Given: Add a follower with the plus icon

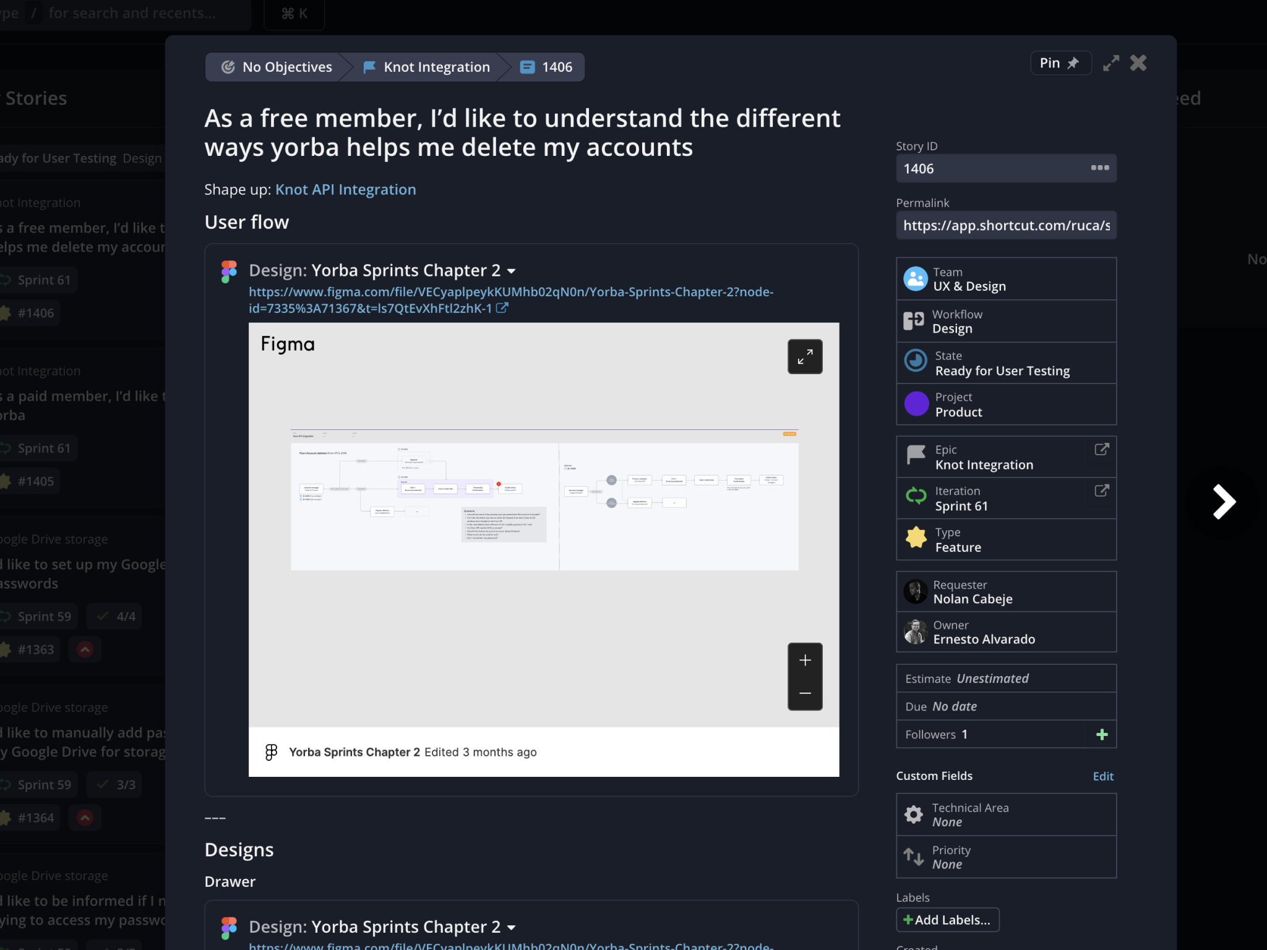Looking at the screenshot, I should (x=1102, y=735).
